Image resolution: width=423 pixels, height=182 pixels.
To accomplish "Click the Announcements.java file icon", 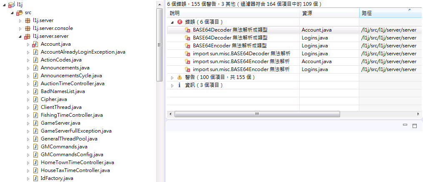I will coord(35,68).
